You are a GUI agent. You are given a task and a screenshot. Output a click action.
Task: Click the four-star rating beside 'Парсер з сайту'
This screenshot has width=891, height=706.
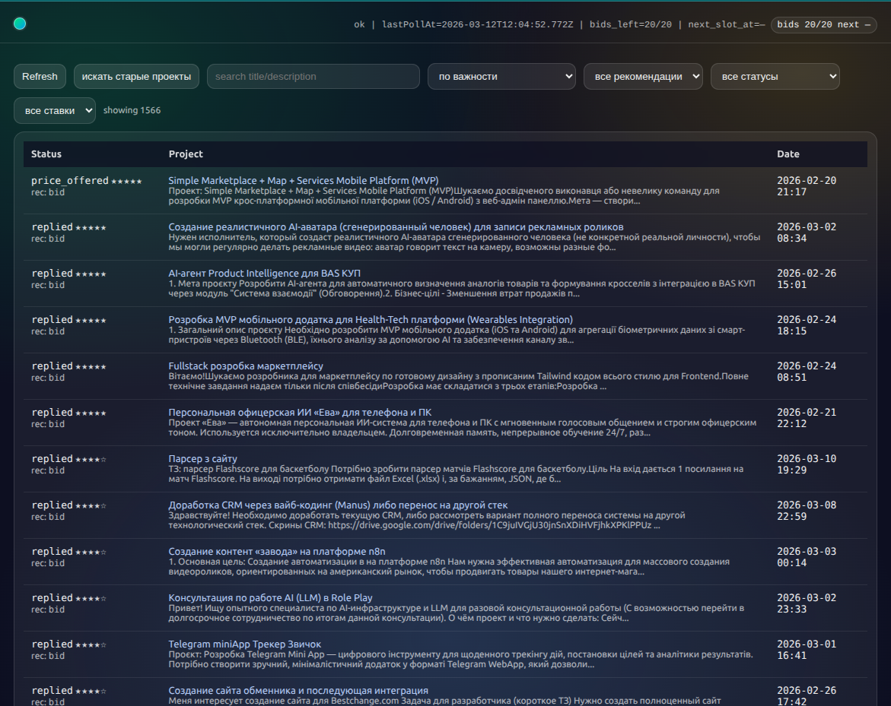(91, 459)
